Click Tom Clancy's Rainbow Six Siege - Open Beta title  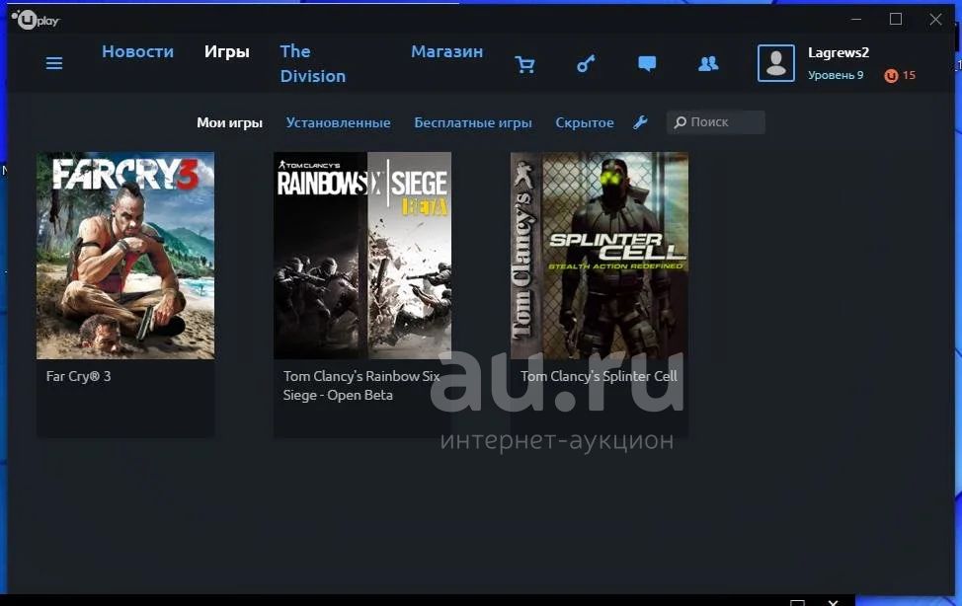point(361,386)
